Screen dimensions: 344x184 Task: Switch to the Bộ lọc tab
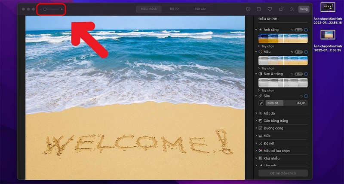[175, 9]
